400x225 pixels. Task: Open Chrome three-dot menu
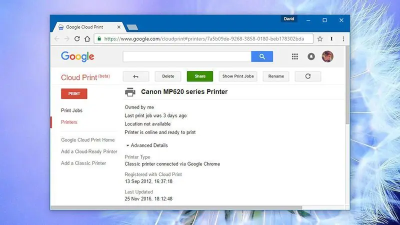[x=343, y=39]
